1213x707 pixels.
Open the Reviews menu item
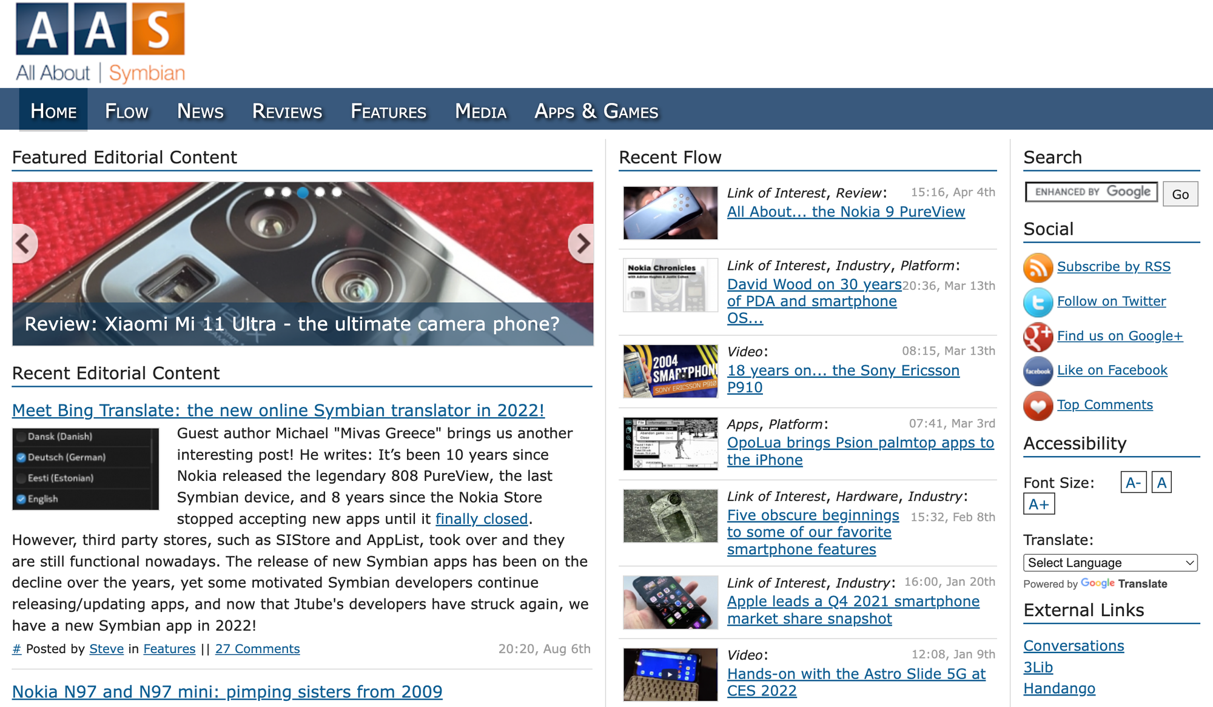pos(287,111)
